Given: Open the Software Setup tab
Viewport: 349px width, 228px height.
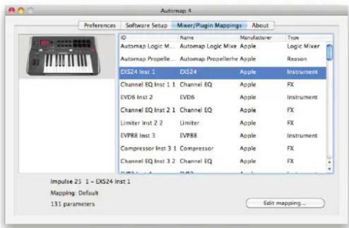Looking at the screenshot, I should point(146,26).
